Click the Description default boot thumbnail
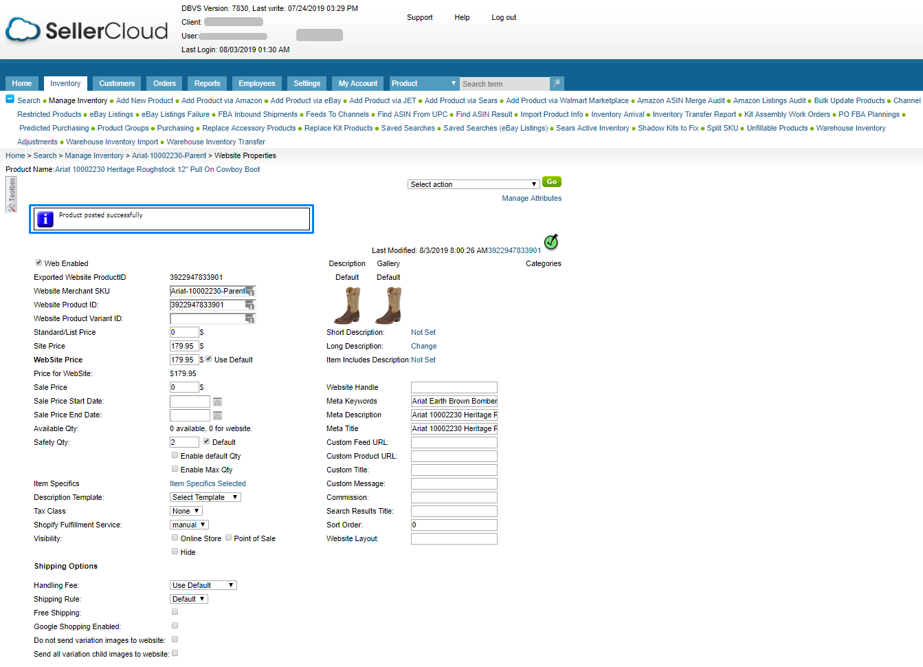 tap(347, 305)
